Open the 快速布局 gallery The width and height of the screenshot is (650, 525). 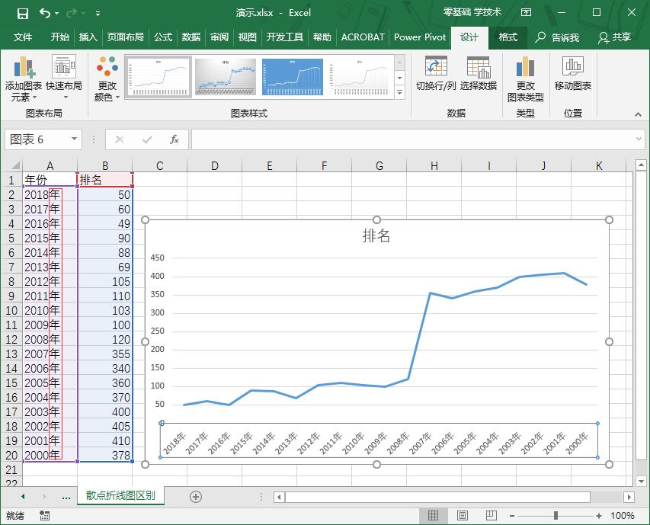click(x=64, y=78)
